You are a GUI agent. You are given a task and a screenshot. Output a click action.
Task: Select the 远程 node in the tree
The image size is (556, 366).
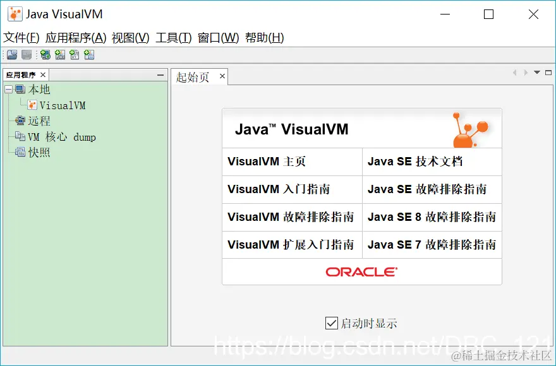pos(39,121)
